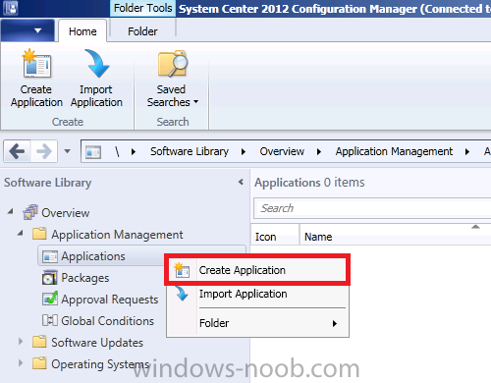Click Import Application context menu icon
This screenshot has width=491, height=383.
click(x=182, y=294)
